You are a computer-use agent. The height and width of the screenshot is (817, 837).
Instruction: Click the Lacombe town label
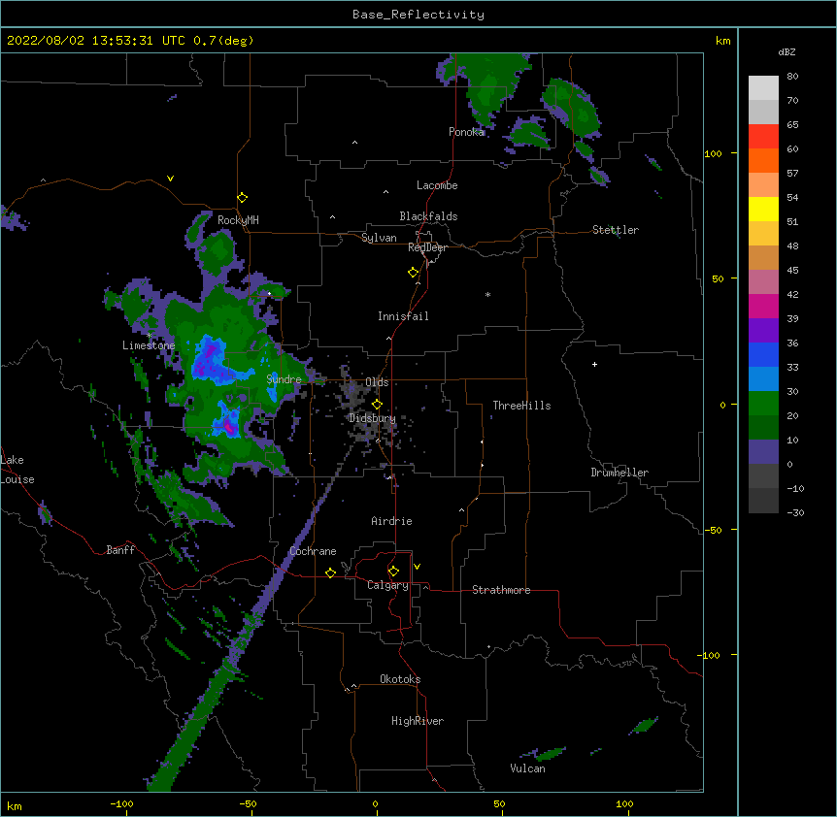(x=437, y=185)
